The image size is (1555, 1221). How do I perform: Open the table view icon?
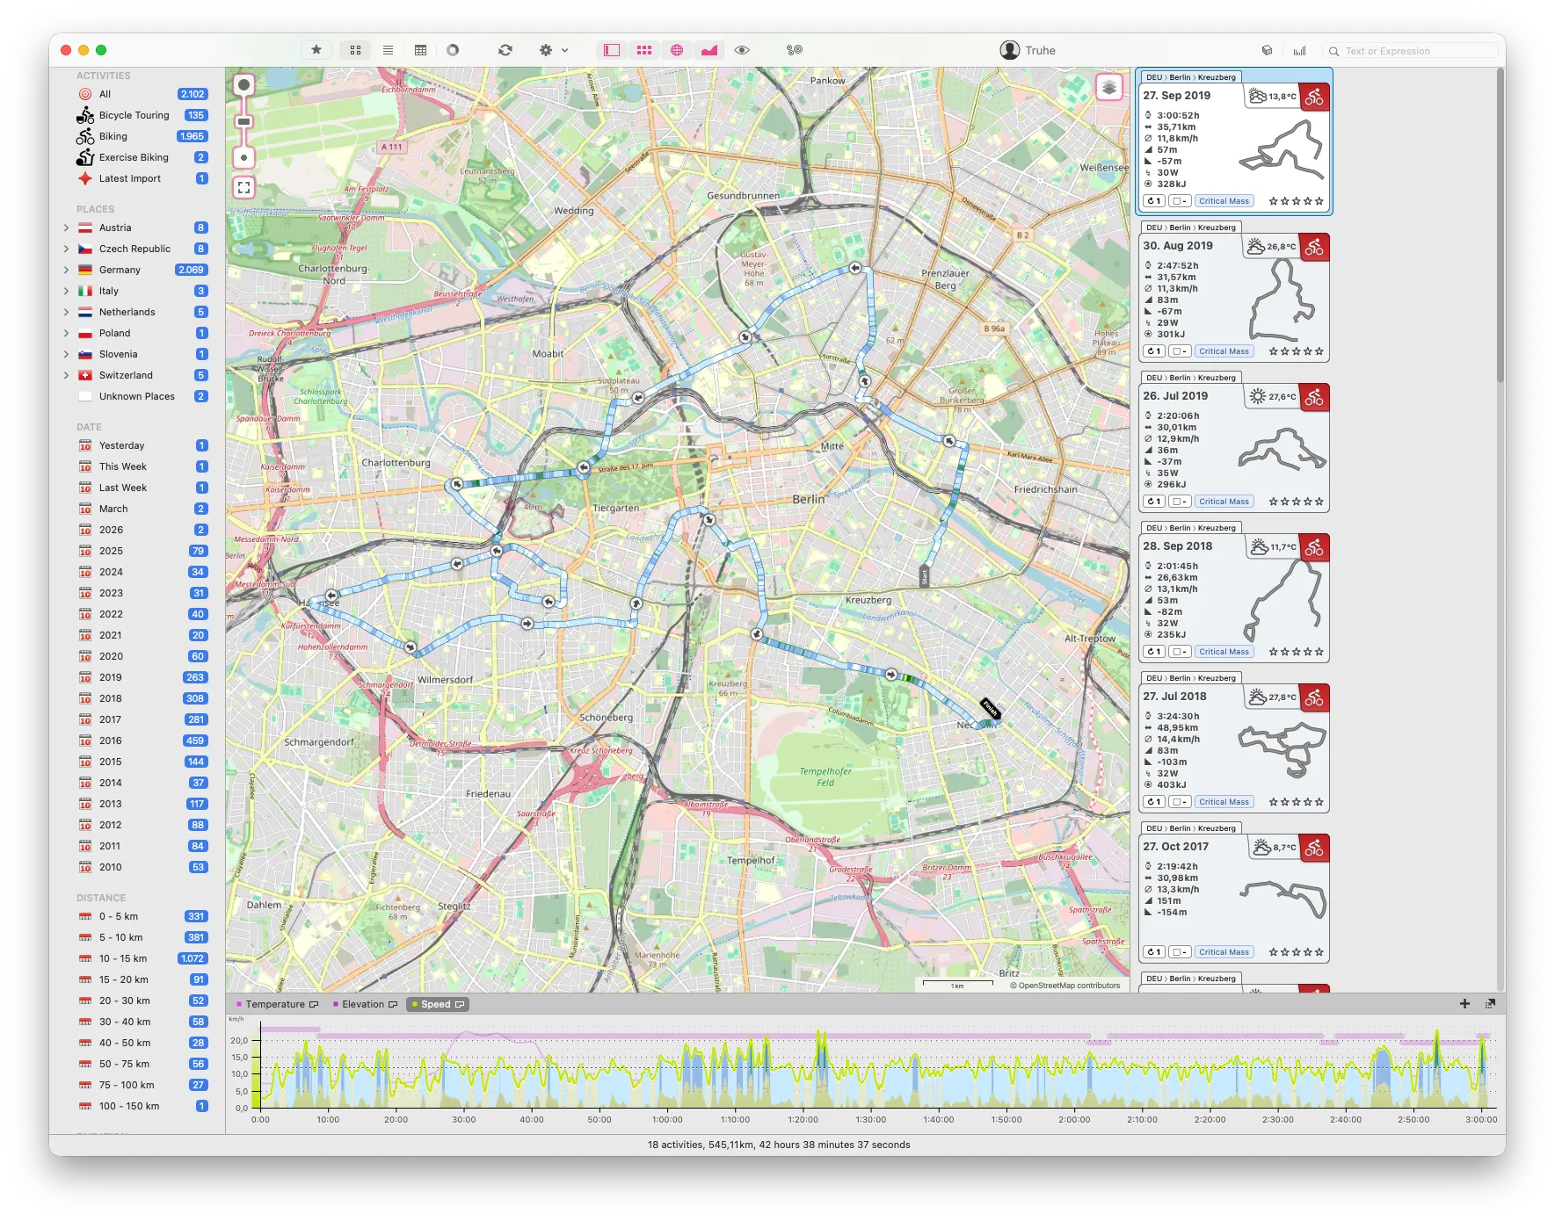(420, 50)
